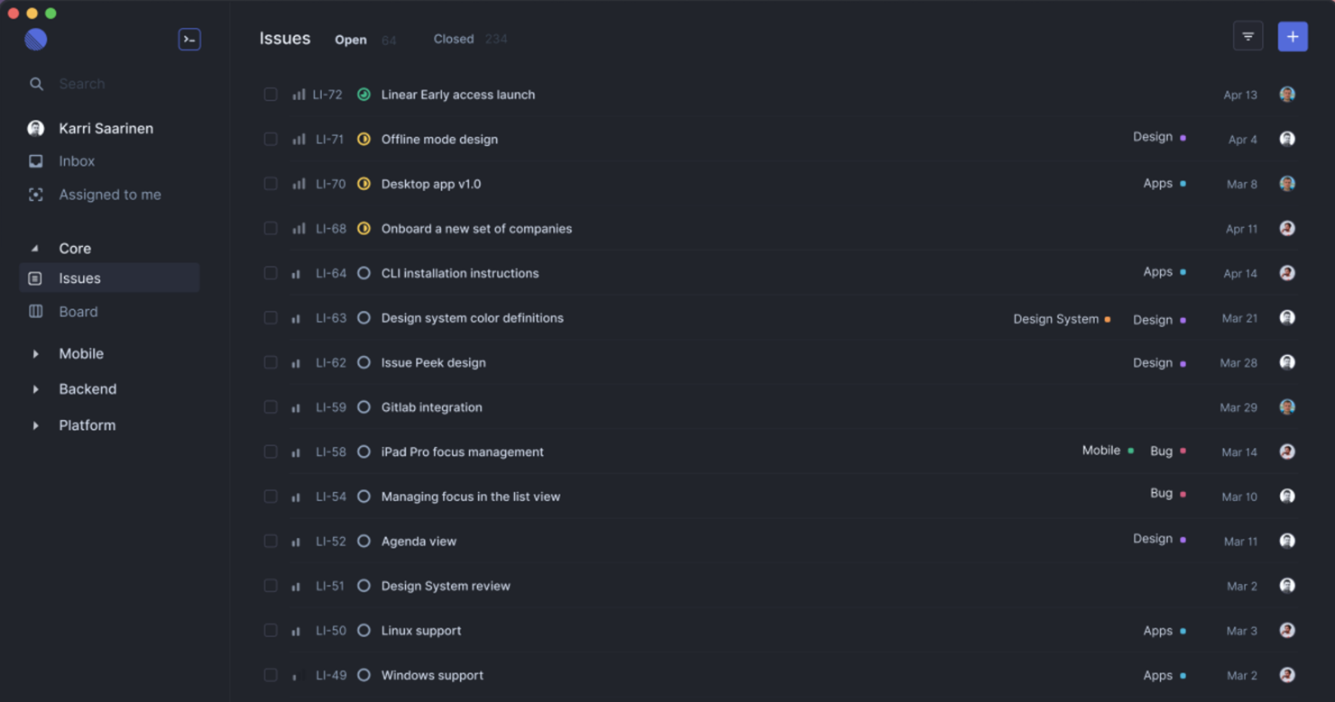Image resolution: width=1335 pixels, height=702 pixels.
Task: Select the checkbox for LI-70 Desktop app
Action: tap(271, 184)
